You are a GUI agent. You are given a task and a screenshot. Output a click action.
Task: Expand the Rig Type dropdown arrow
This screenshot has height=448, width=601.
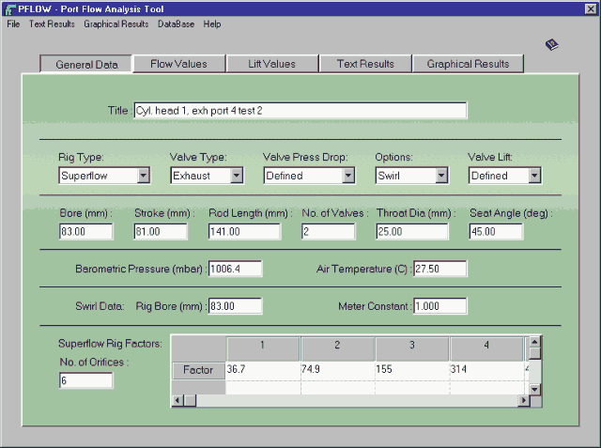[144, 176]
